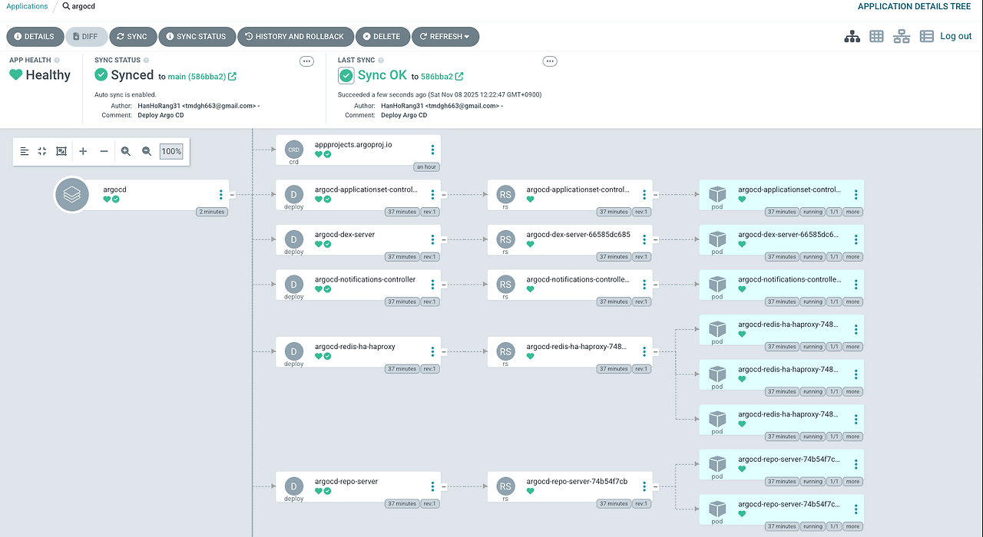Click 'more' tag on argocd-dex-server pod
The image size is (983, 537).
click(x=852, y=257)
